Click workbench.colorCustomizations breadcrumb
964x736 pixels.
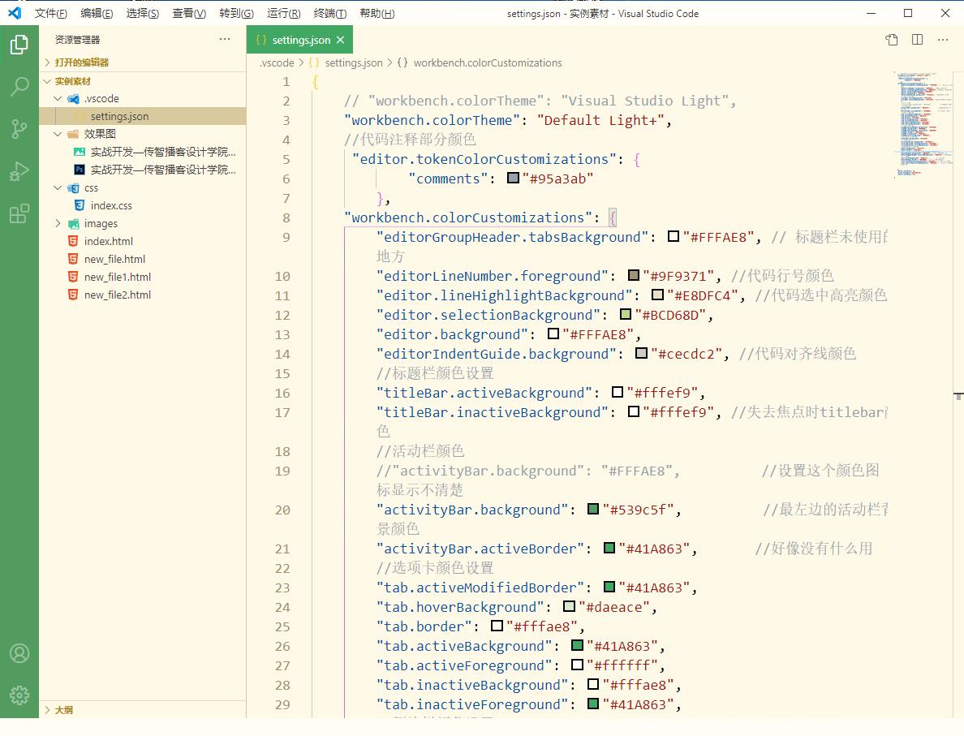[x=488, y=62]
